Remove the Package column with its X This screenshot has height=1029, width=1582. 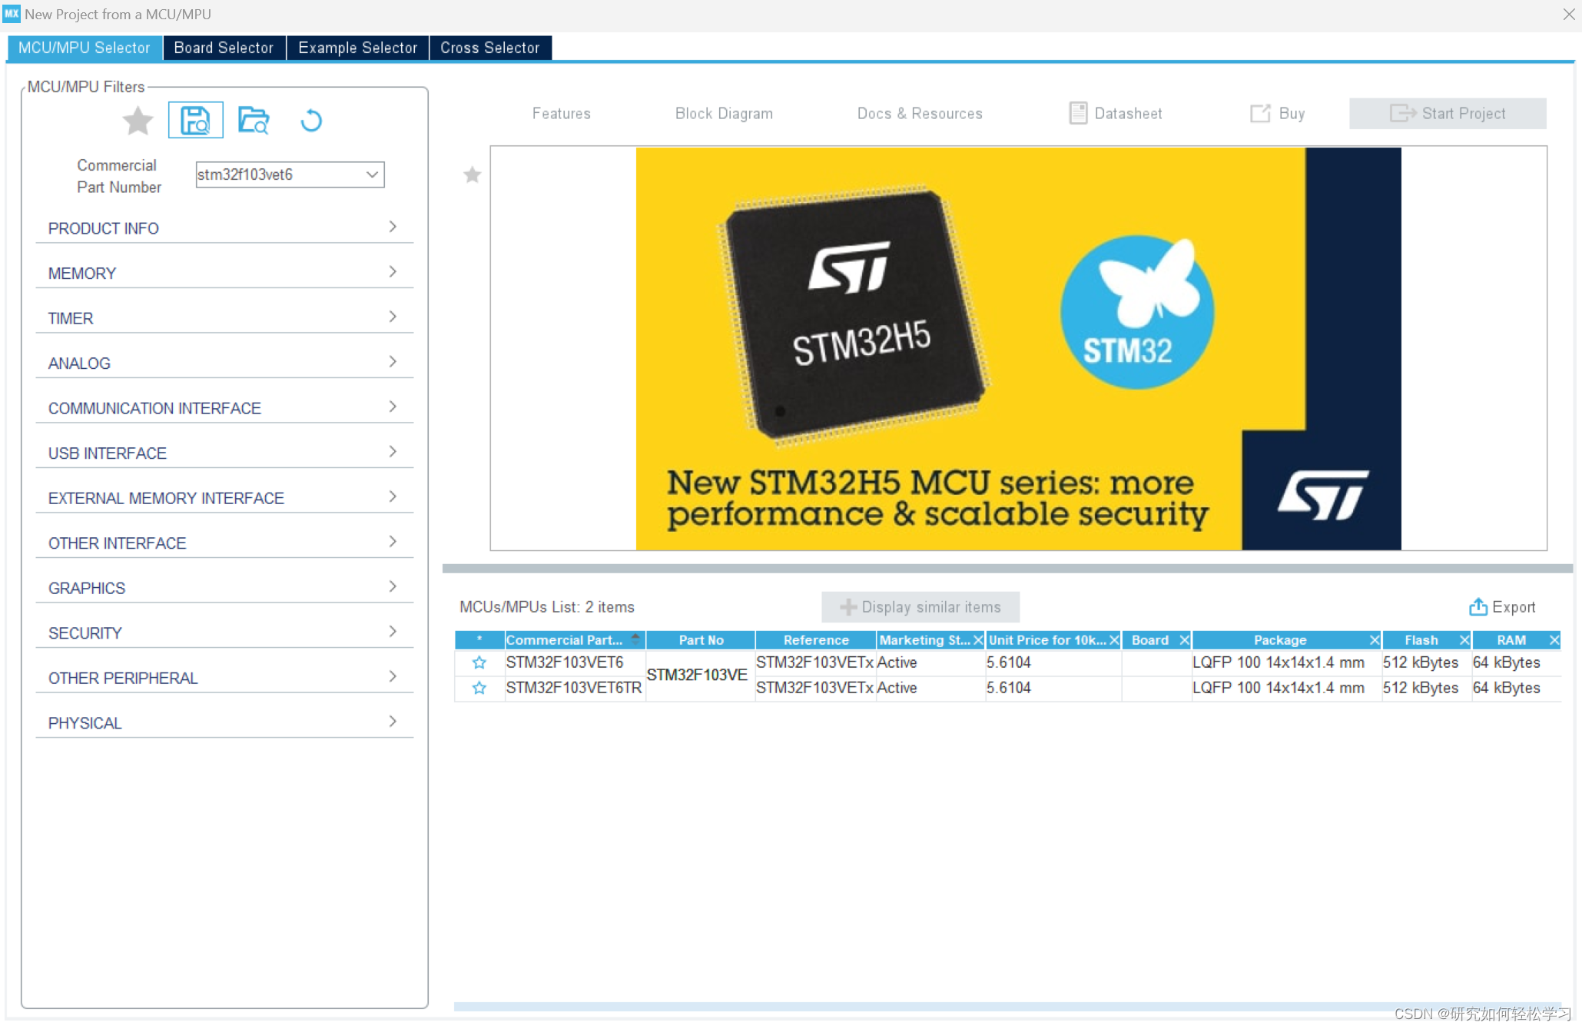pos(1374,640)
